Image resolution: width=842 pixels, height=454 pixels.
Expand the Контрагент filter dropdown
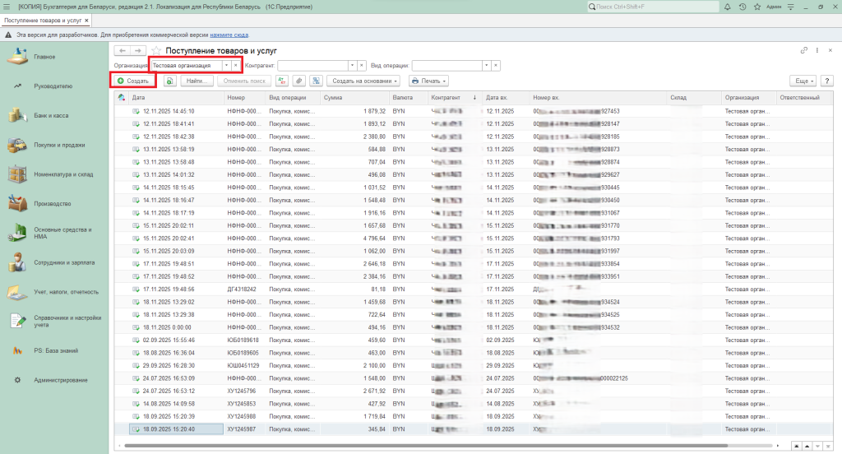pyautogui.click(x=352, y=65)
